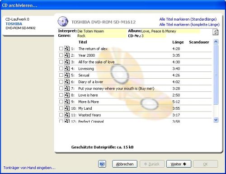
Task: Click the OK button
Action: pyautogui.click(x=206, y=164)
